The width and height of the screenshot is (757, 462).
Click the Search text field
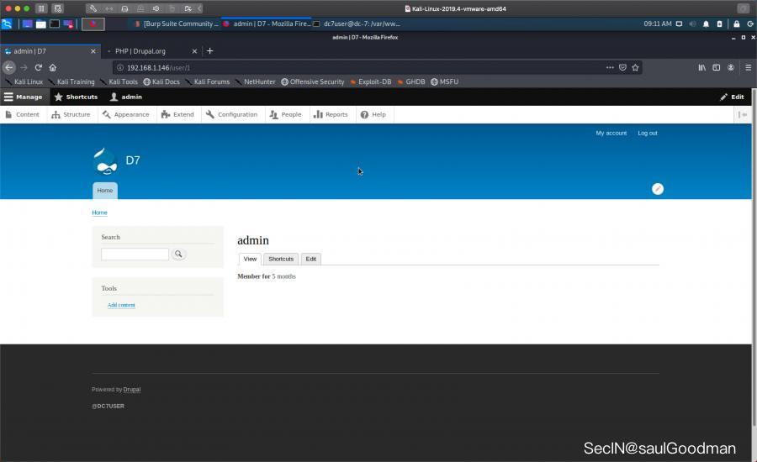tap(135, 255)
